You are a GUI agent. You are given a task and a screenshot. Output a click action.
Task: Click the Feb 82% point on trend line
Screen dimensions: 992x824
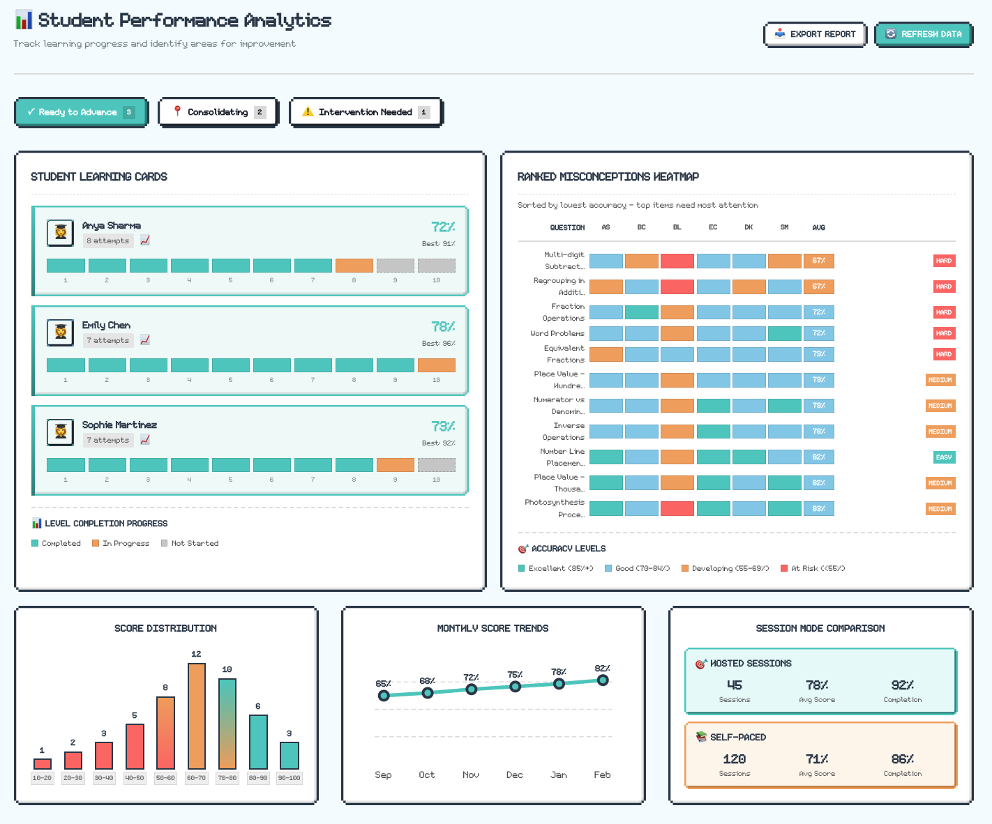pyautogui.click(x=603, y=680)
